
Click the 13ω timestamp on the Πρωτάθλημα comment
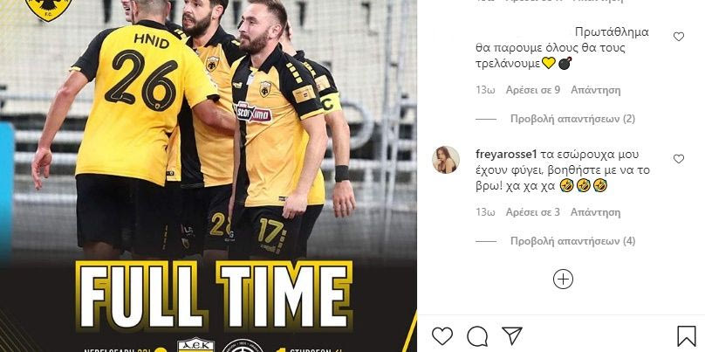pyautogui.click(x=485, y=90)
